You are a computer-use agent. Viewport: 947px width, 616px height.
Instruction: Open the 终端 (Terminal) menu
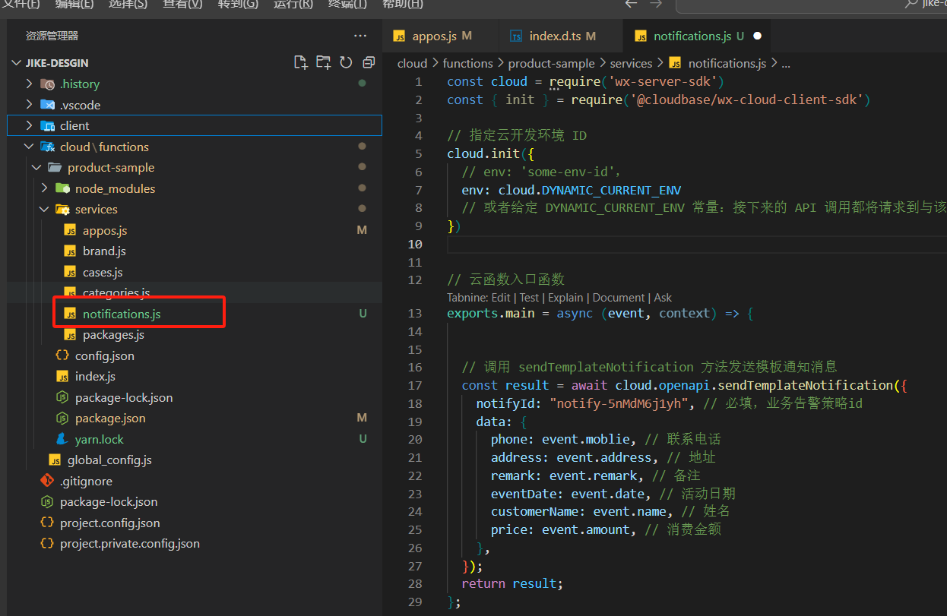point(347,4)
